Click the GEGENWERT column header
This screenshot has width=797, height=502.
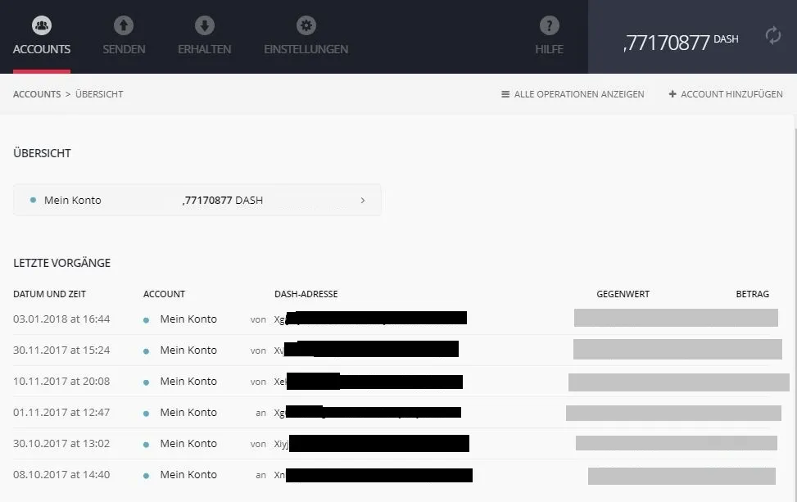tap(623, 294)
